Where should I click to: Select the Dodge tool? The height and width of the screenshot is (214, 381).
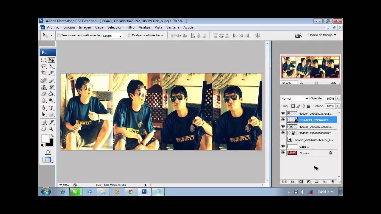click(51, 100)
